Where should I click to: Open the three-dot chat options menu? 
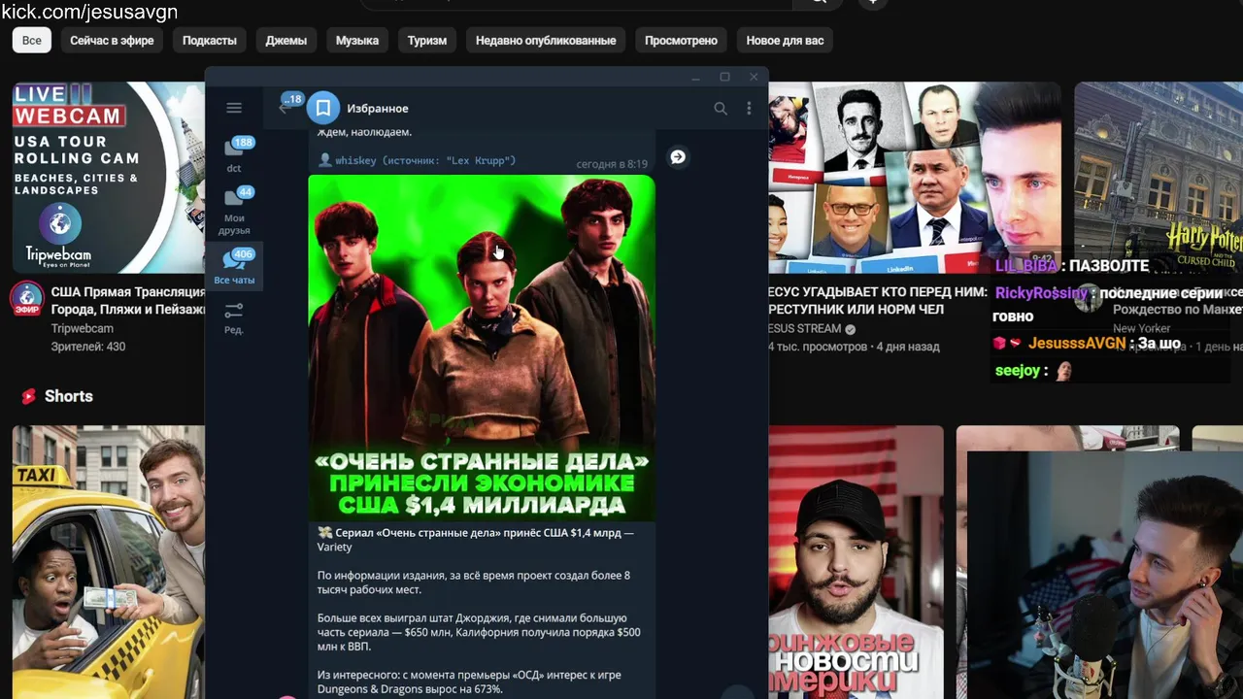pyautogui.click(x=749, y=109)
